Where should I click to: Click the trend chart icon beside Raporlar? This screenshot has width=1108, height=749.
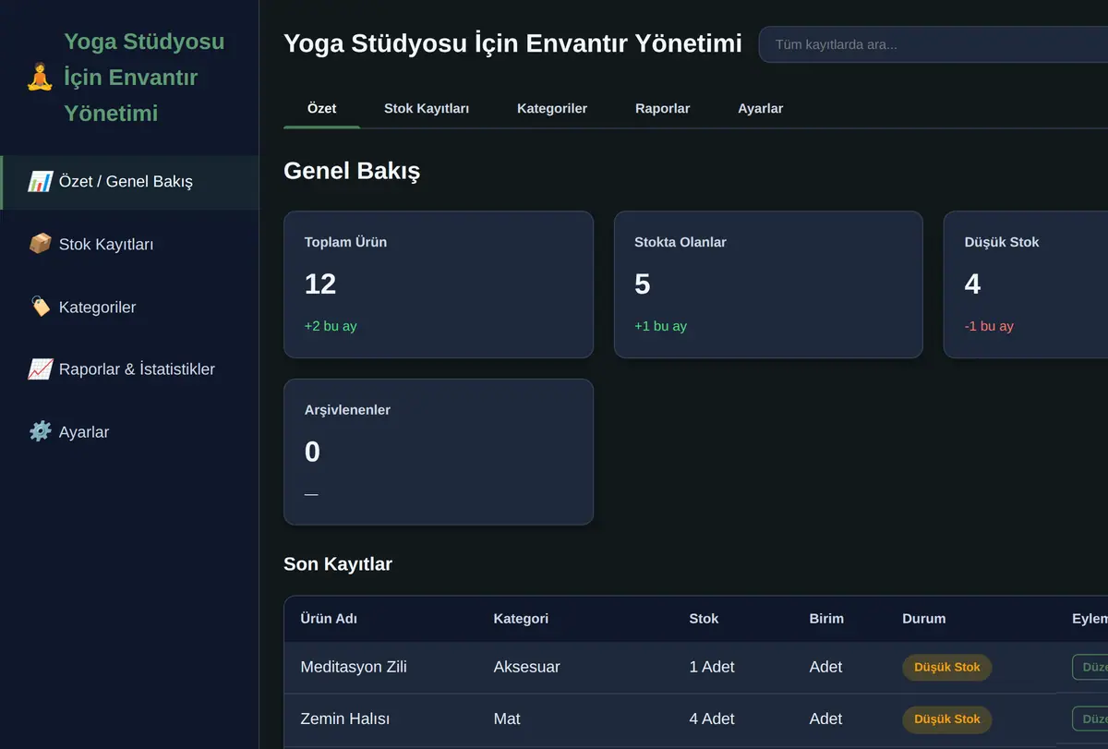click(x=40, y=369)
